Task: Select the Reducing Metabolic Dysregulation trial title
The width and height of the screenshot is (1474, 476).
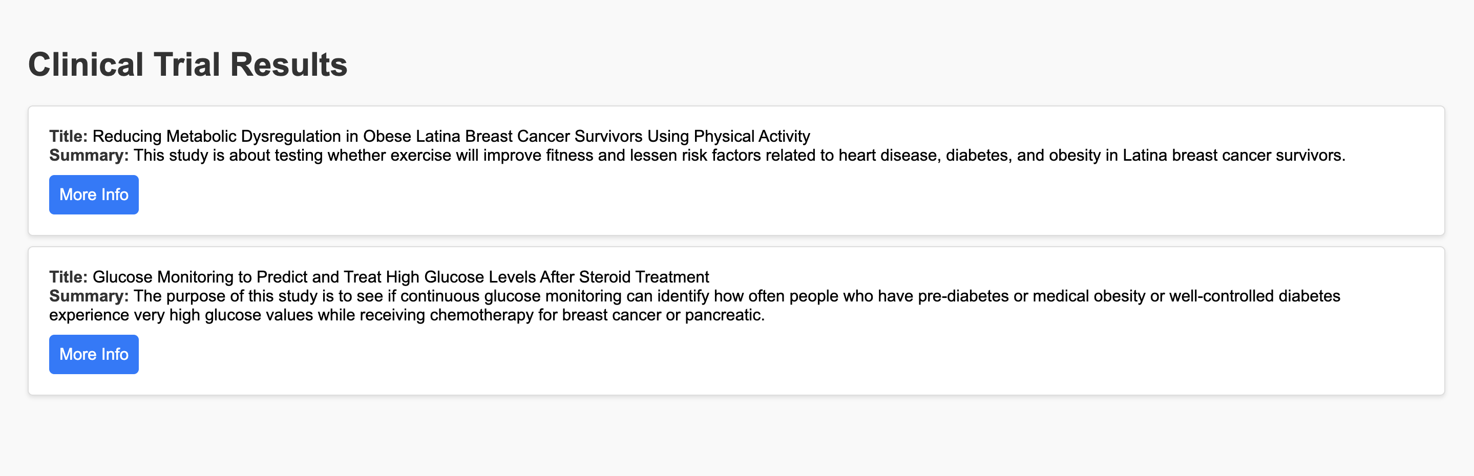Action: pos(451,136)
